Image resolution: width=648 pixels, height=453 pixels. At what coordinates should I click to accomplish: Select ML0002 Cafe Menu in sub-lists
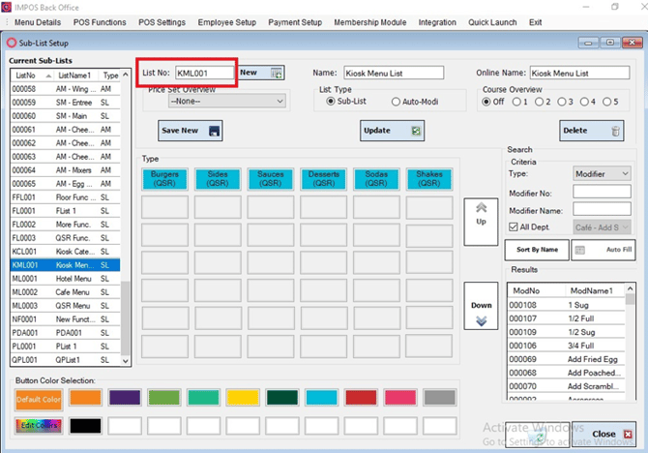(x=66, y=292)
